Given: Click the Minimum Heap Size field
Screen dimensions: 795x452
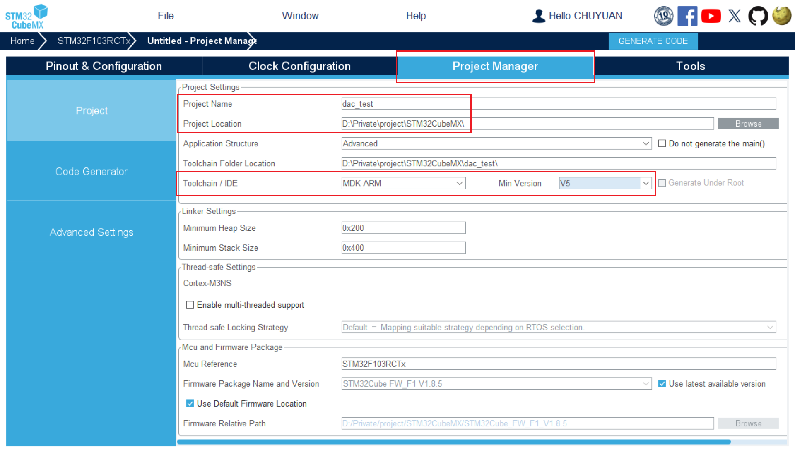Looking at the screenshot, I should tap(403, 228).
